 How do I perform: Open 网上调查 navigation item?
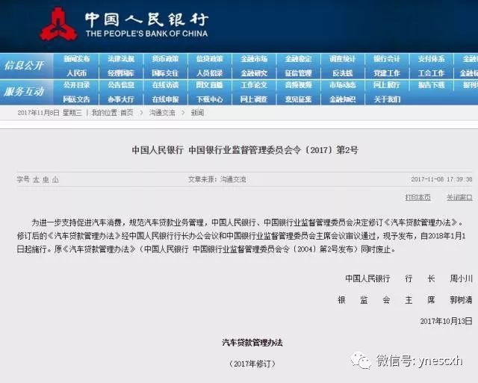coord(254,99)
